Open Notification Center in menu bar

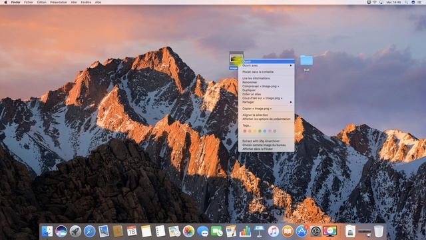(419, 2)
